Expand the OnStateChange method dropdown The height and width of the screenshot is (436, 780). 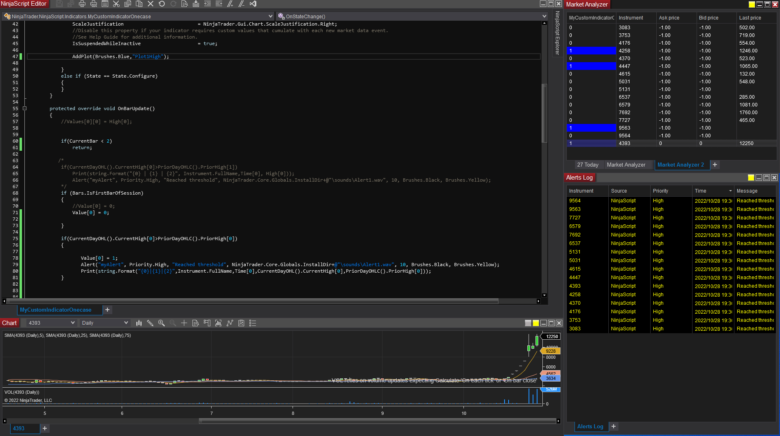click(544, 16)
